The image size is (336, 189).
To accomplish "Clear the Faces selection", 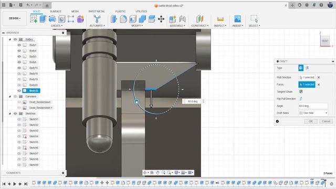I will tap(319, 85).
